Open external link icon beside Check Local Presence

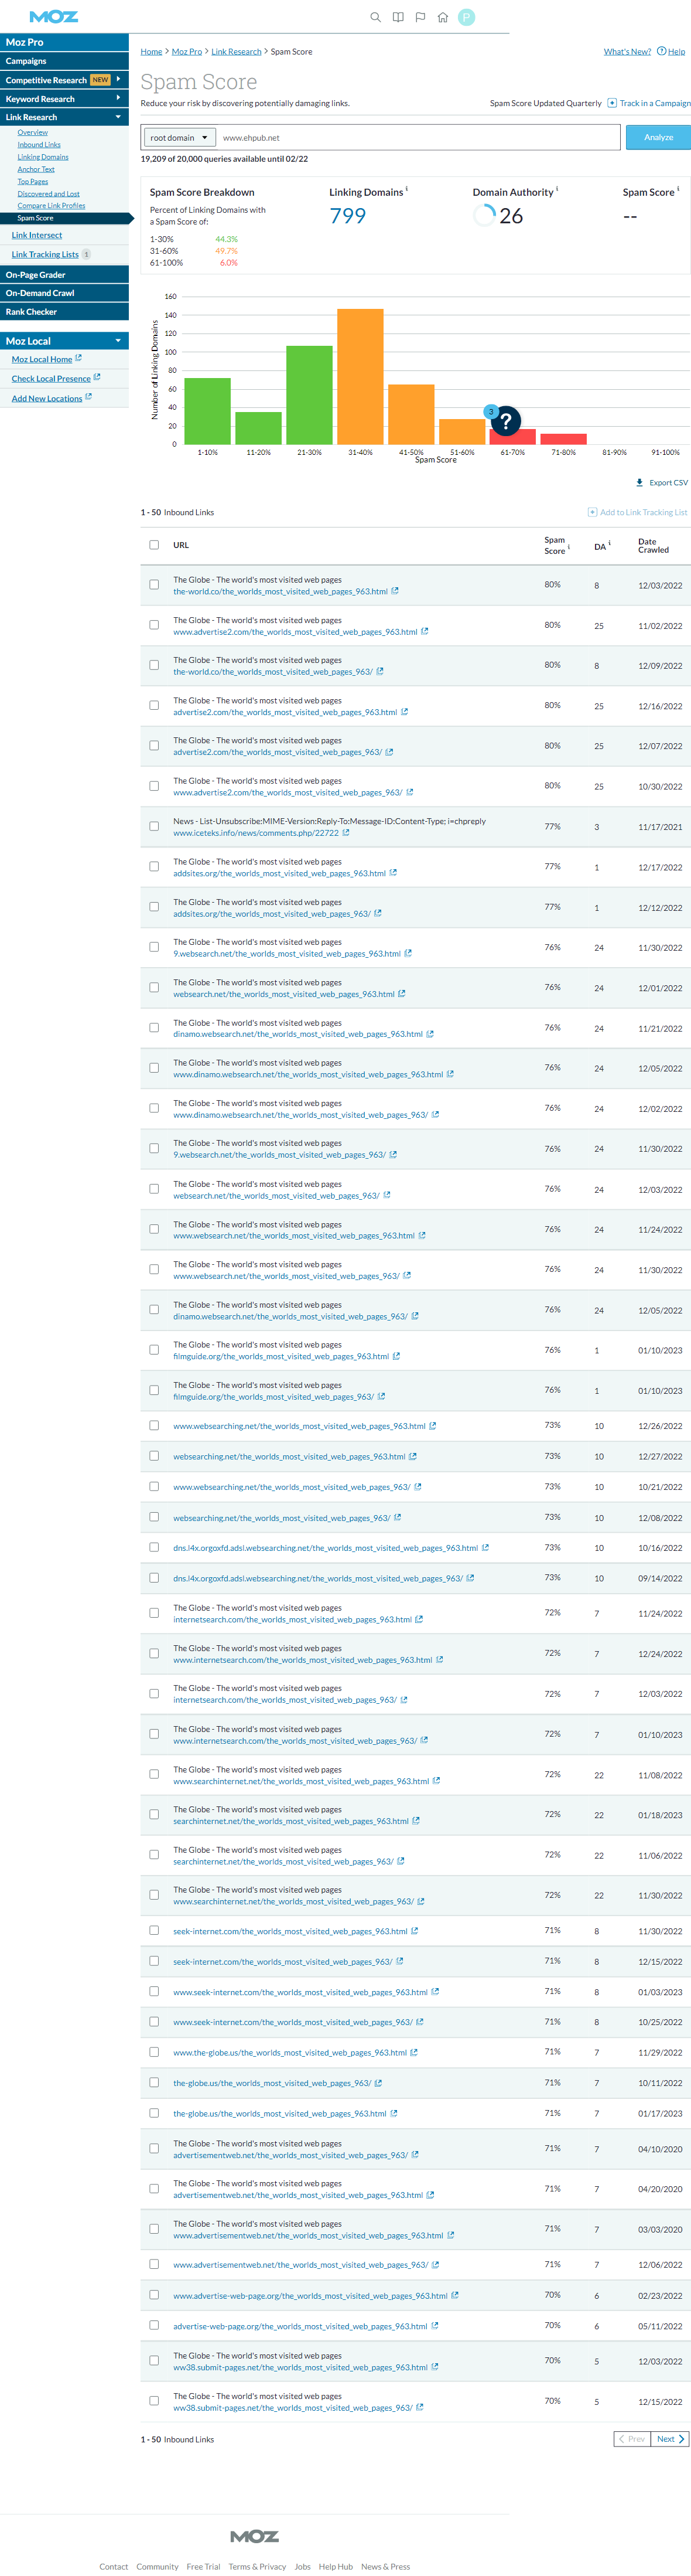tap(97, 377)
